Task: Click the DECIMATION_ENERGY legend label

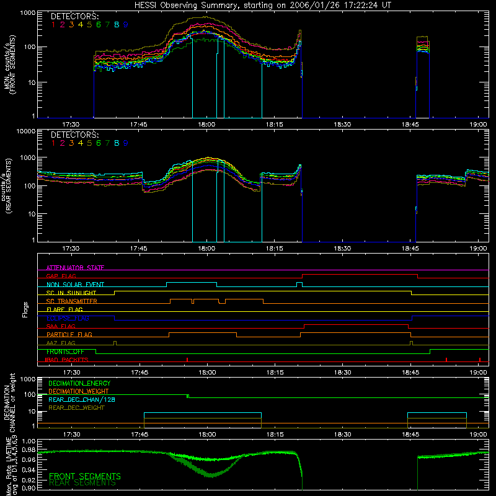Action: click(x=79, y=383)
